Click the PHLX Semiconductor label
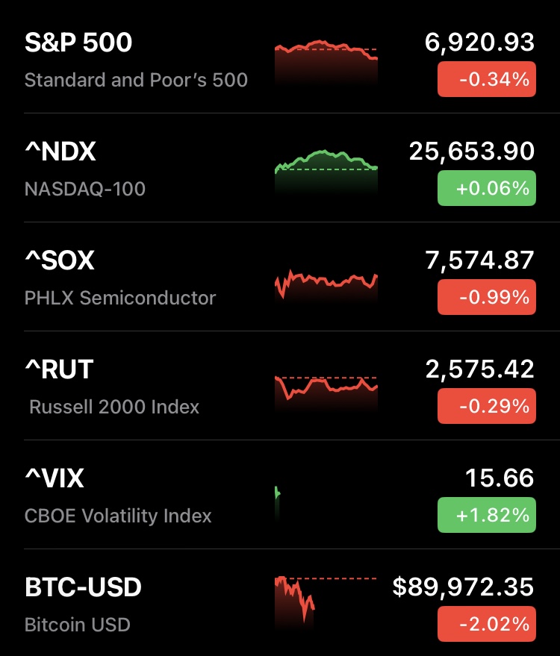Image resolution: width=560 pixels, height=656 pixels. (x=120, y=298)
